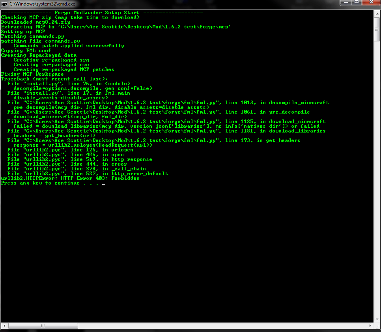This screenshot has width=381, height=332.
Task: Click the horizontal scrollbar thumb
Action: tap(43, 326)
